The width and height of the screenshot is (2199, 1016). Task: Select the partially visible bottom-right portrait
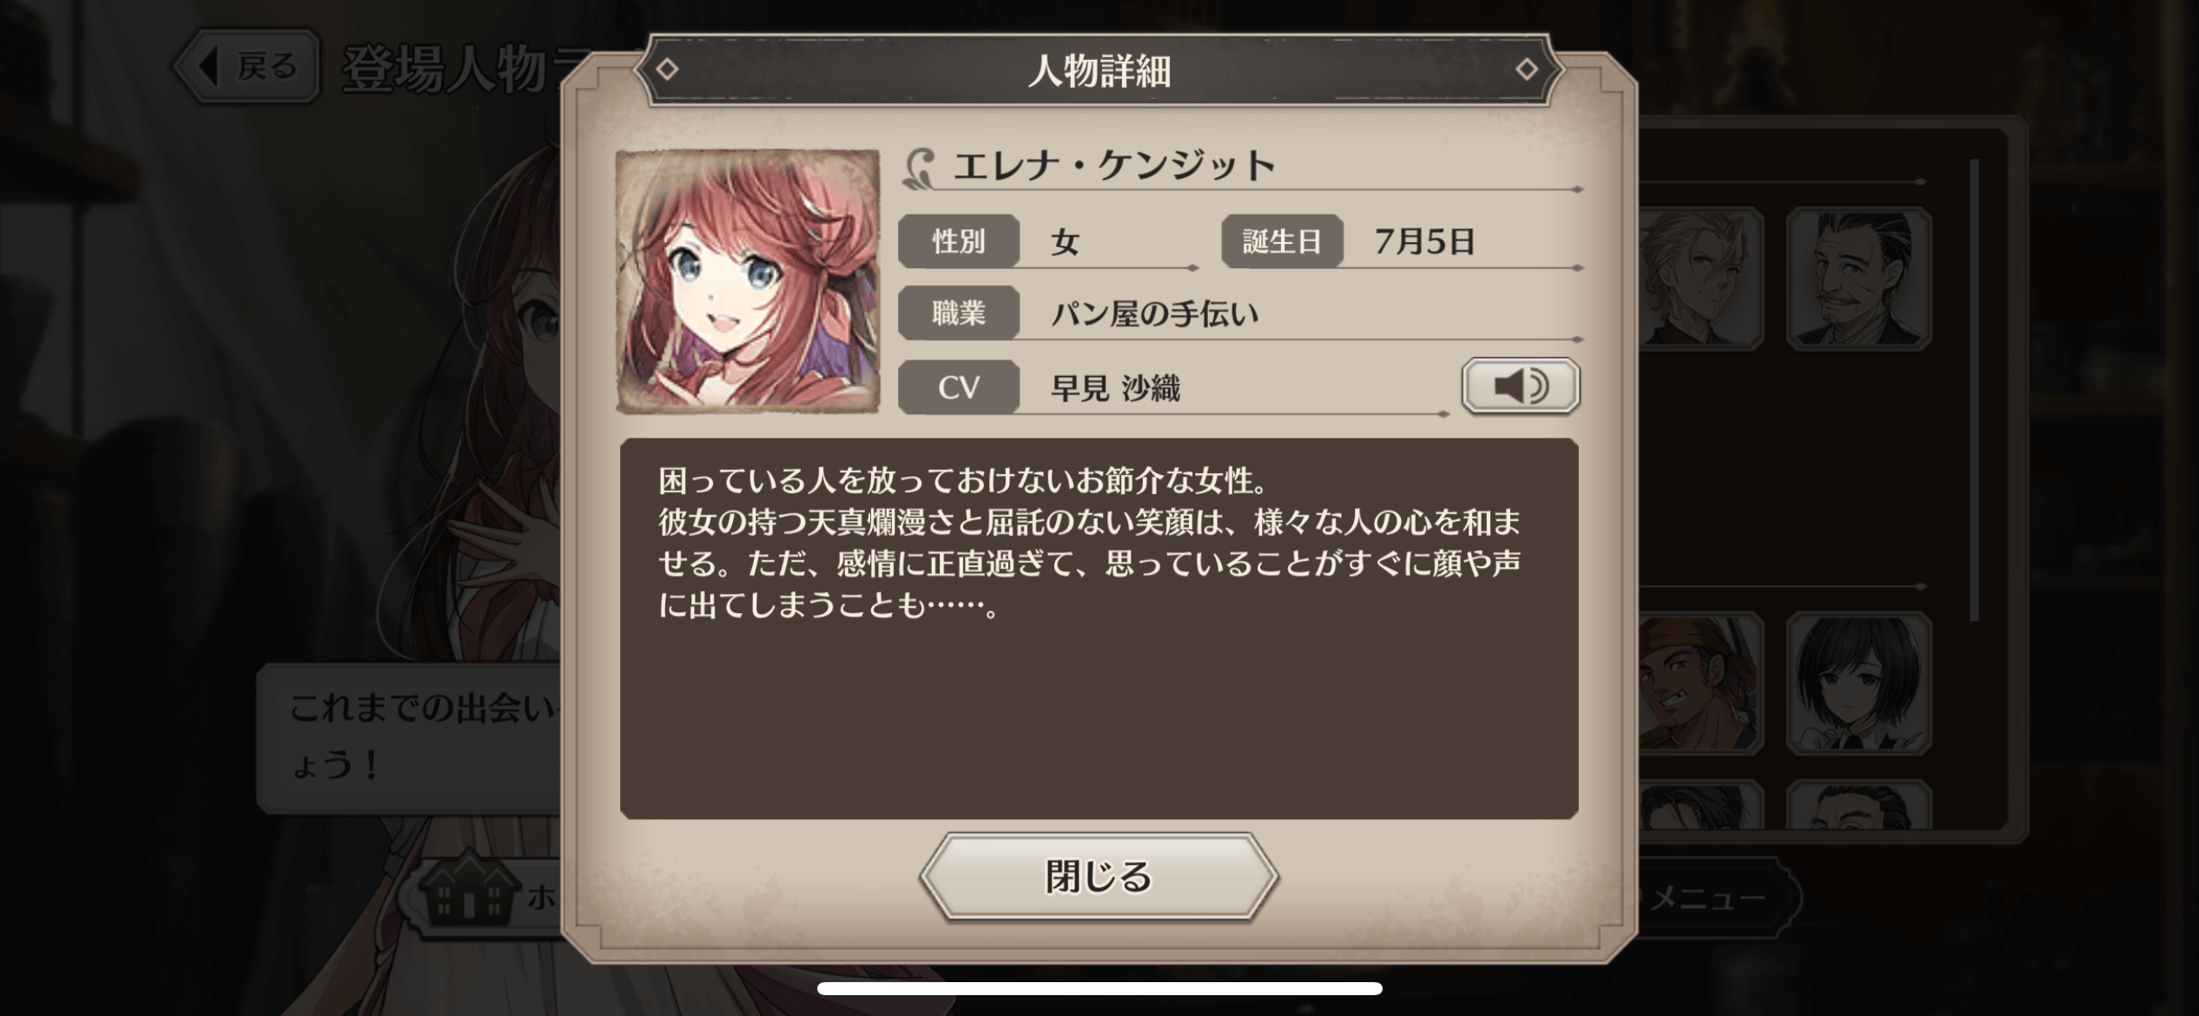[x=1859, y=804]
